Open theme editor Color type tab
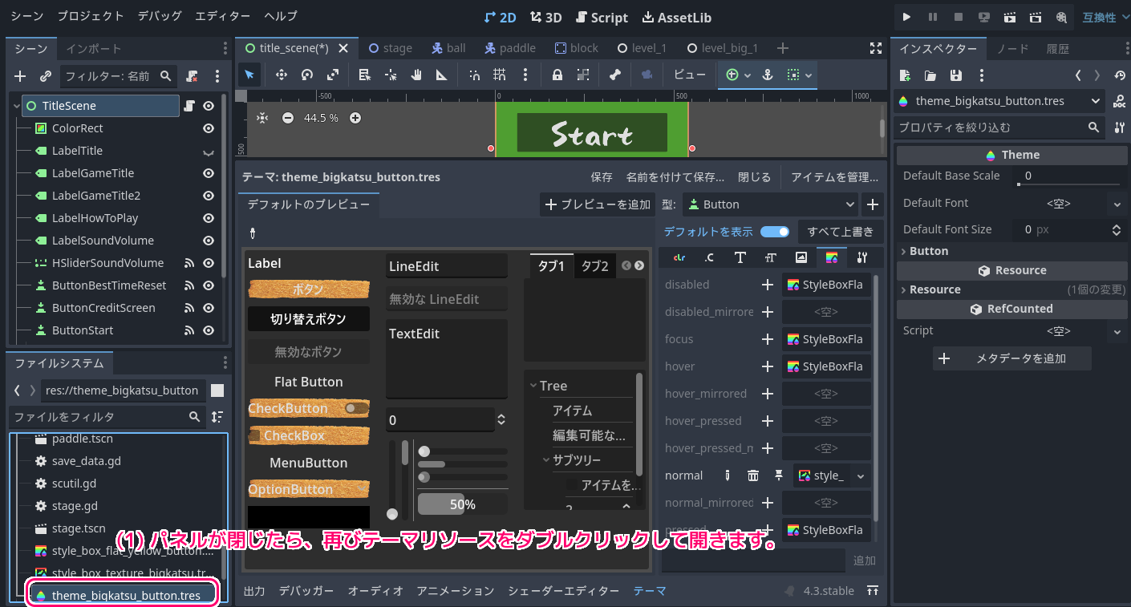This screenshot has width=1131, height=607. pyautogui.click(x=679, y=257)
